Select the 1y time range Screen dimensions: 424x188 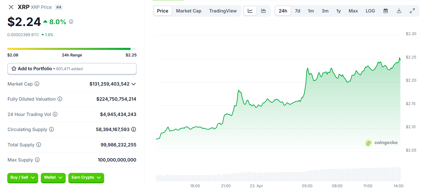pos(339,11)
